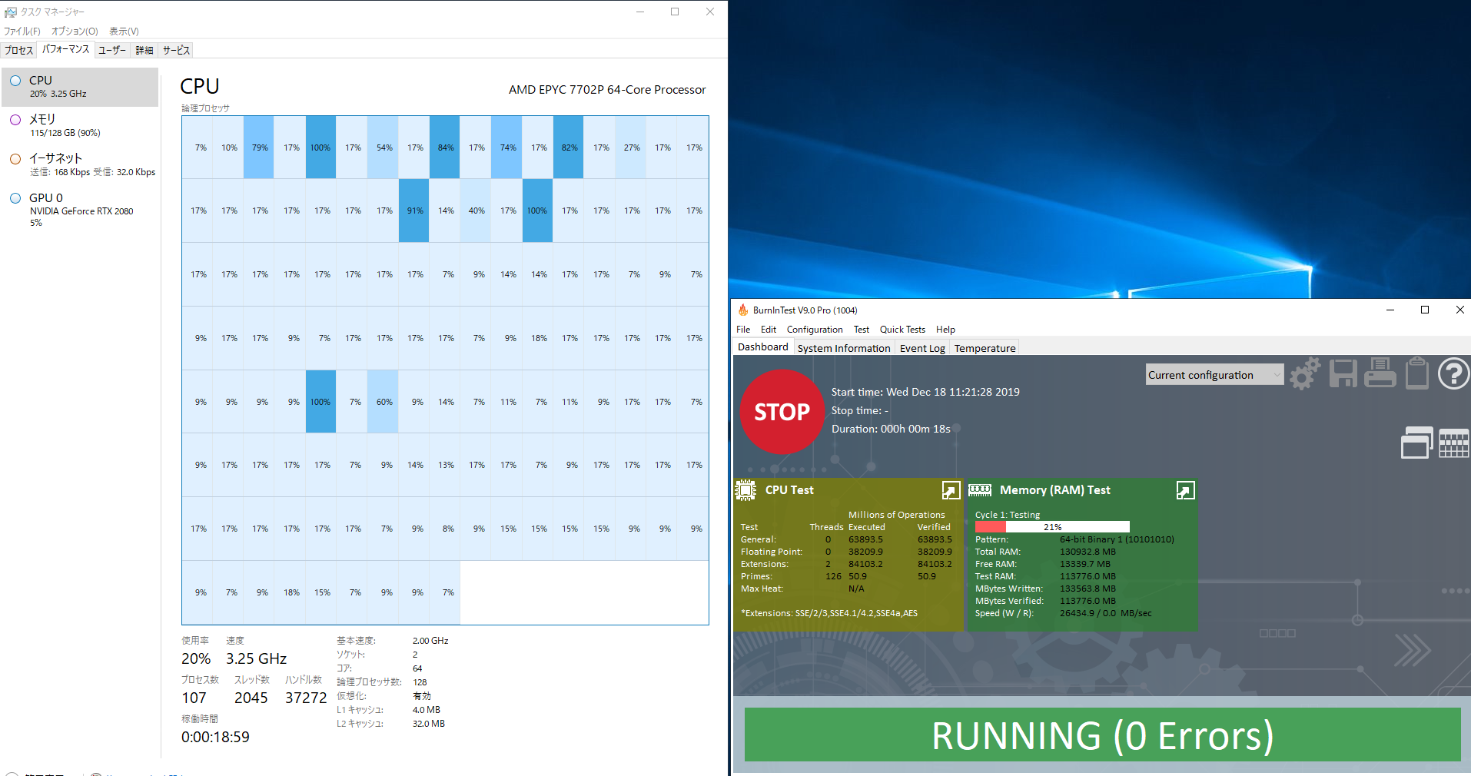Click the 79% logical processor cell

(259, 148)
